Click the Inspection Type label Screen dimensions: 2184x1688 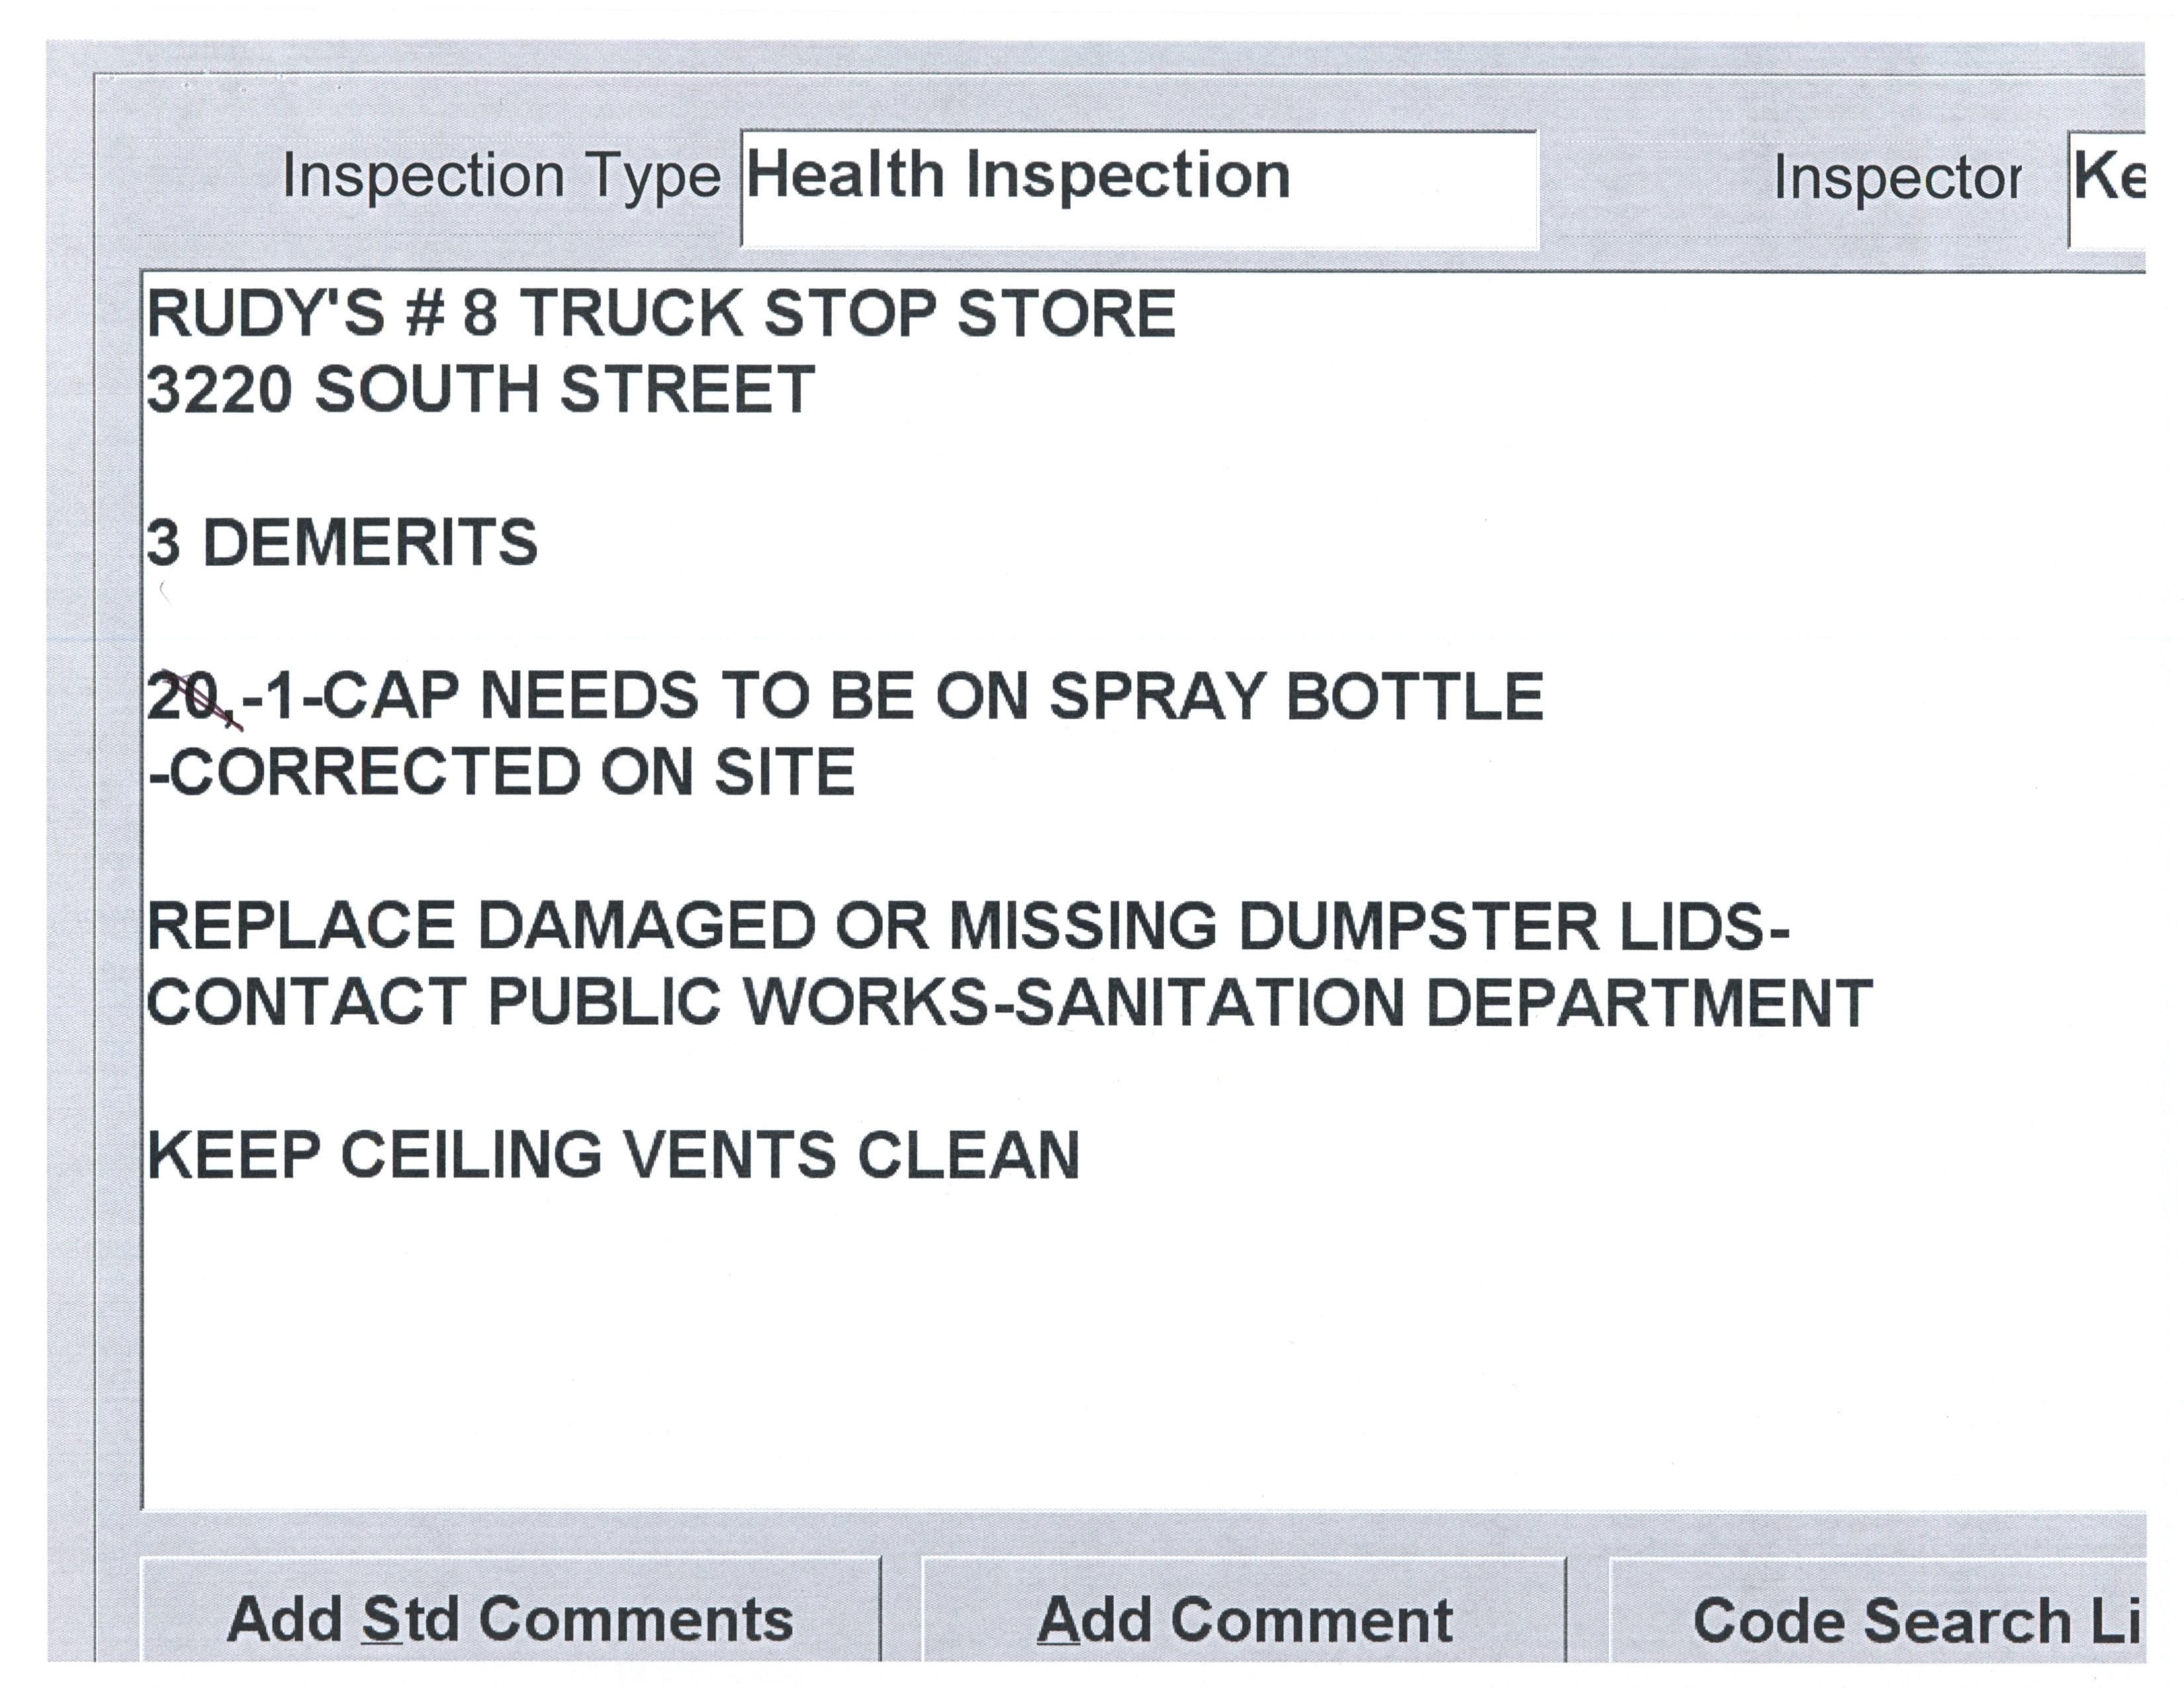point(500,177)
